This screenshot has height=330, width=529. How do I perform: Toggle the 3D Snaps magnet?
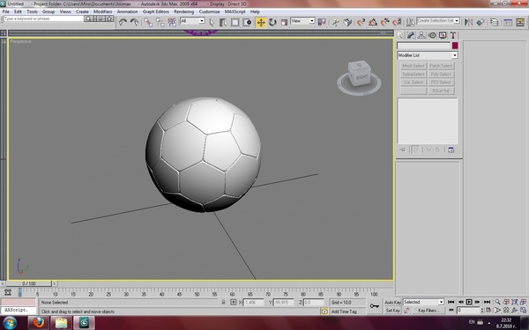pos(361,22)
